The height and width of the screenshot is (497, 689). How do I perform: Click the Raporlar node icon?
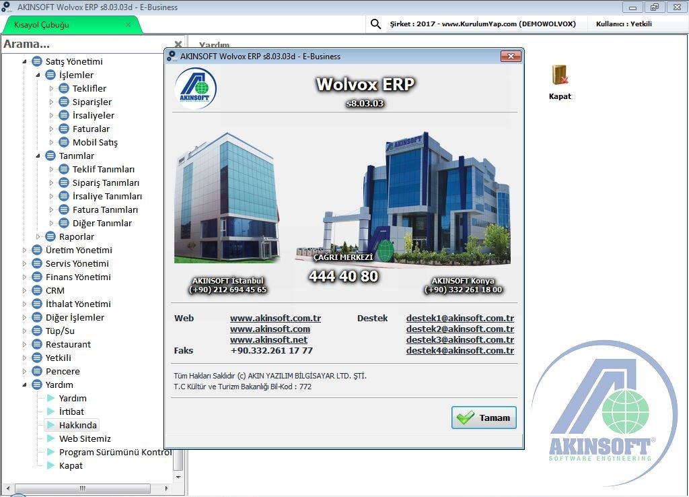point(50,236)
